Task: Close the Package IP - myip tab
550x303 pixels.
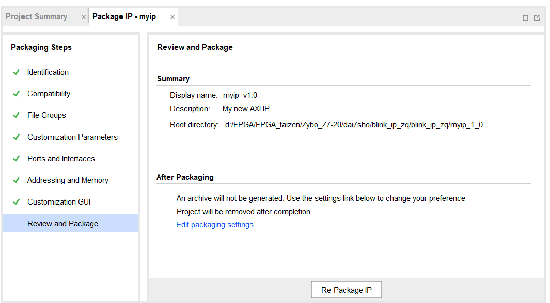Action: (x=172, y=17)
